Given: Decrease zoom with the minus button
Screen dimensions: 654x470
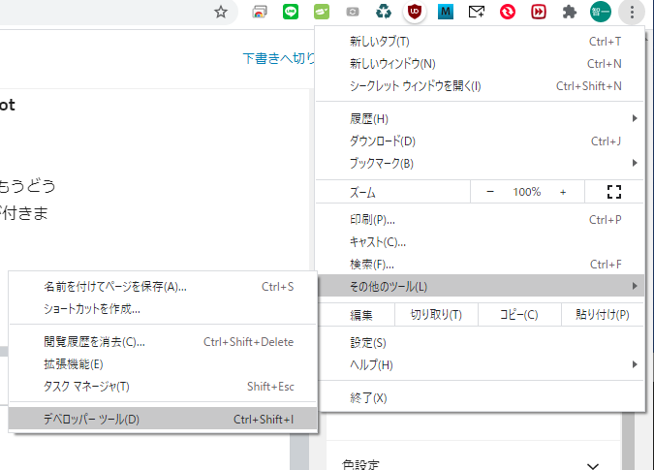Looking at the screenshot, I should [490, 192].
